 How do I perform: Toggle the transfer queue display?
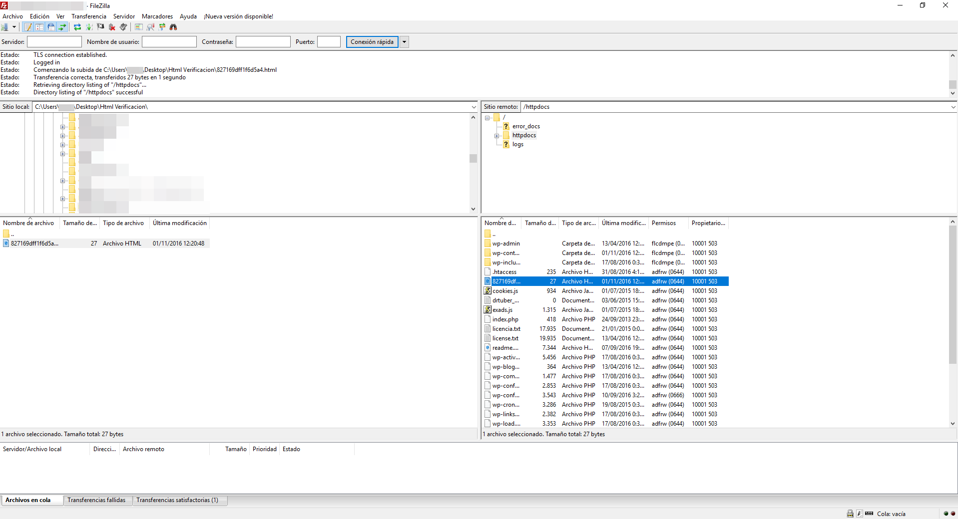click(x=62, y=27)
